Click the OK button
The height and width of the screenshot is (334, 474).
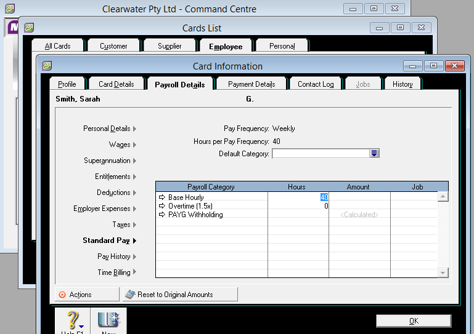tap(414, 320)
